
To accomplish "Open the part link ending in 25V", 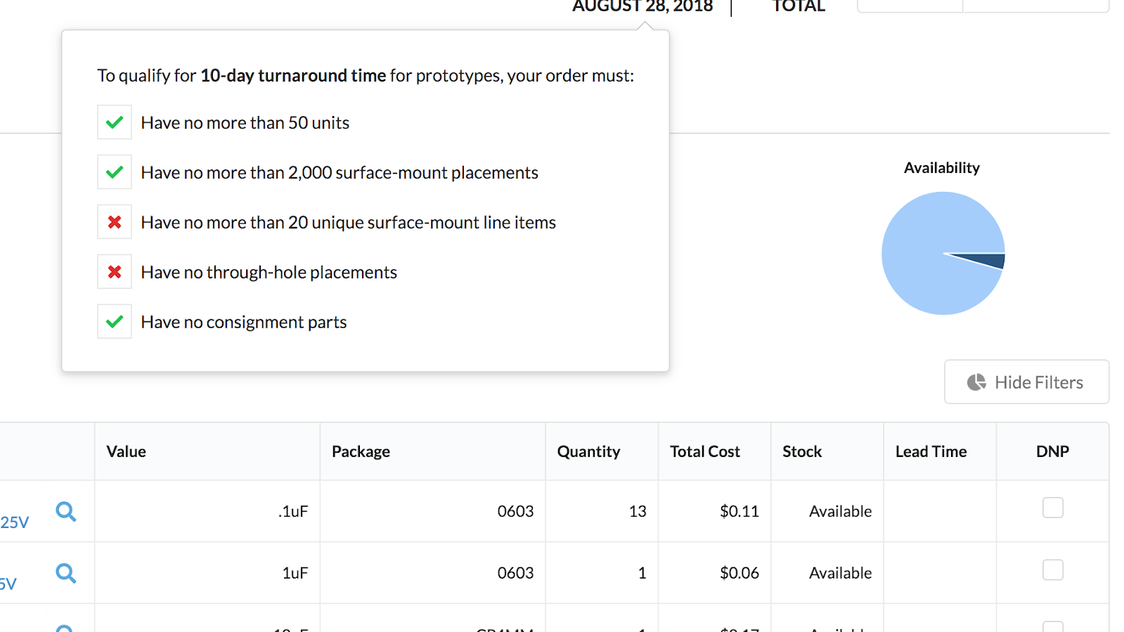I will [x=15, y=522].
